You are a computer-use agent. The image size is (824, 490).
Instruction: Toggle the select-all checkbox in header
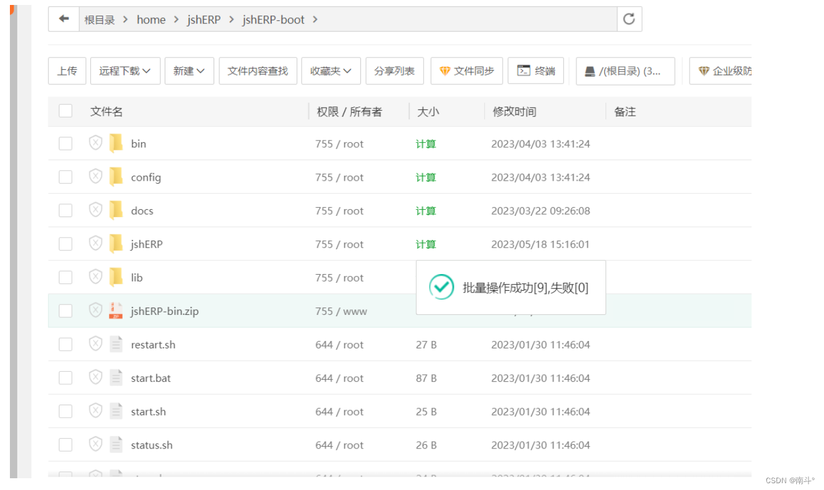tap(66, 111)
